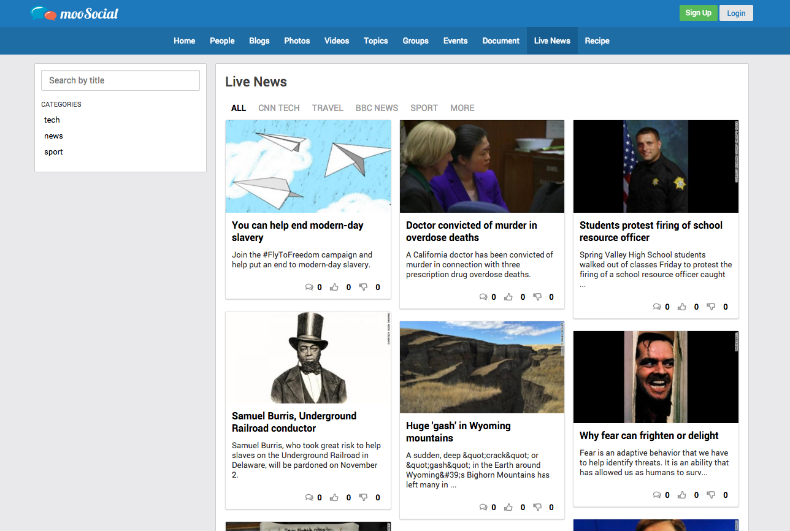Dislike the Why fear can frighten article

point(711,495)
